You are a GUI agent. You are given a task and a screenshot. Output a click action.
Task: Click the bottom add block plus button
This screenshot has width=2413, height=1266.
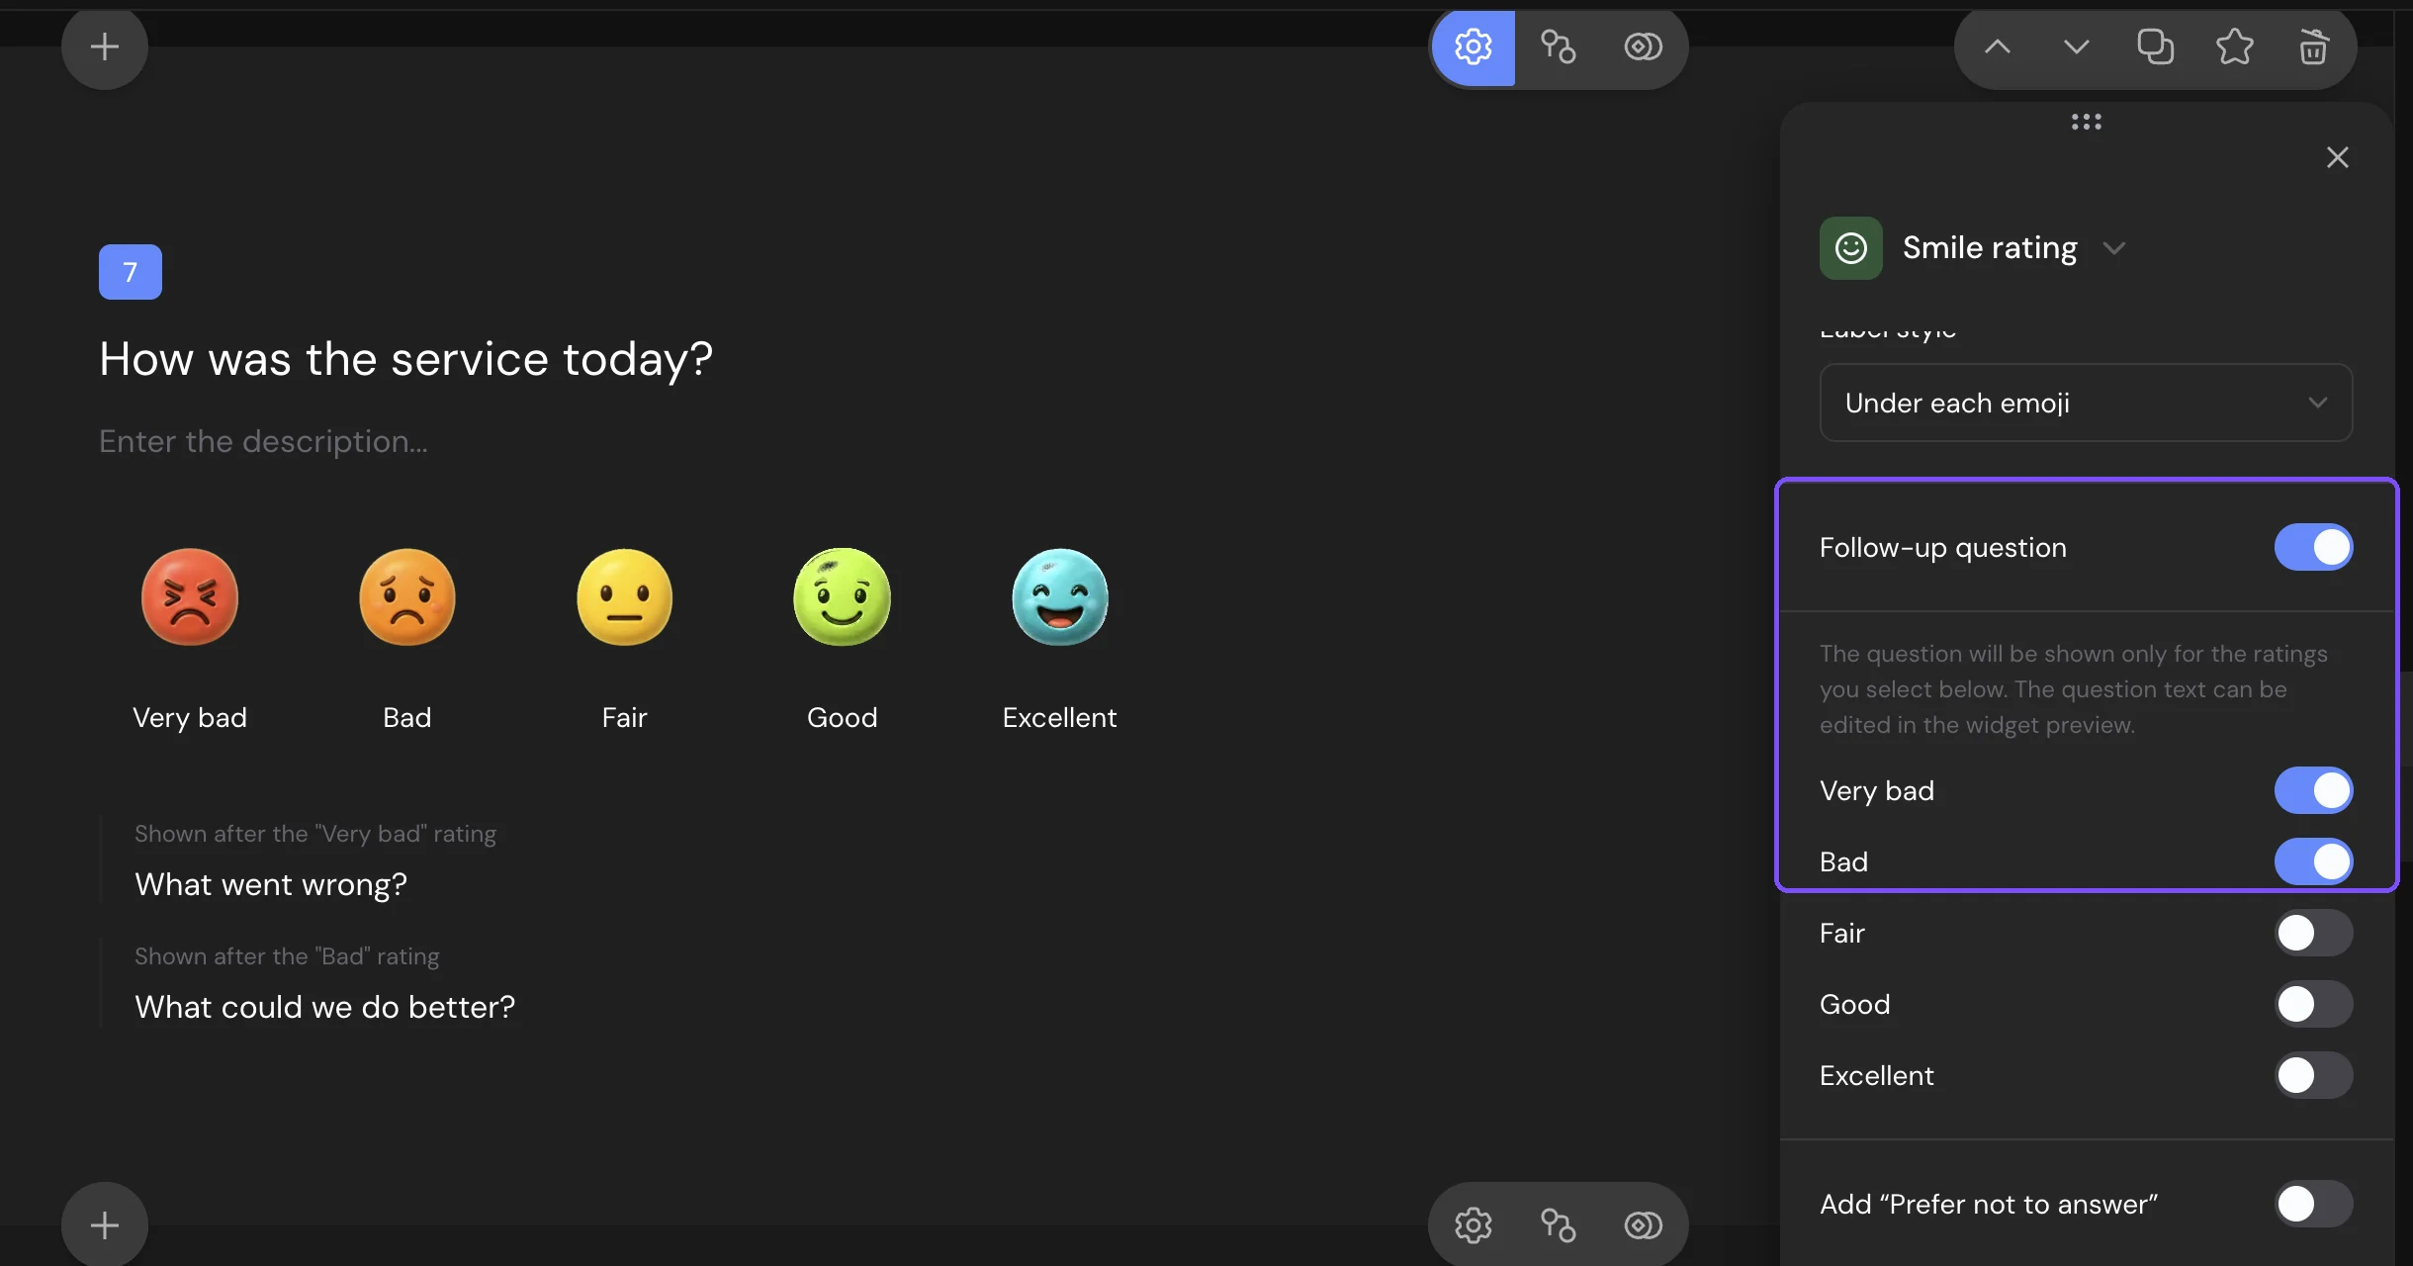tap(105, 1225)
